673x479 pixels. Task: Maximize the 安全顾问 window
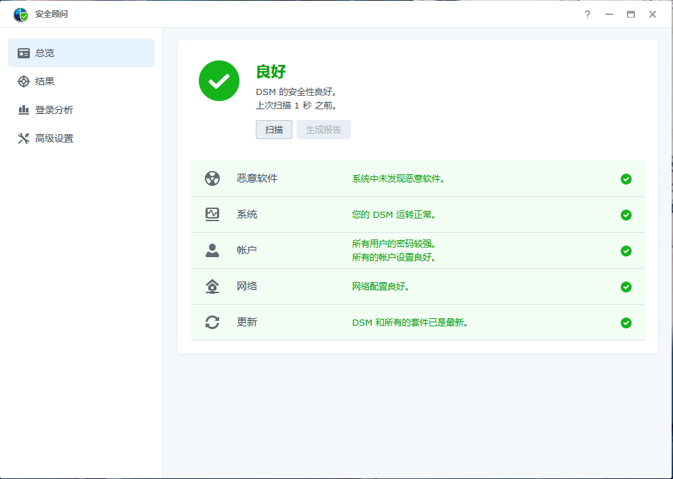pos(630,14)
